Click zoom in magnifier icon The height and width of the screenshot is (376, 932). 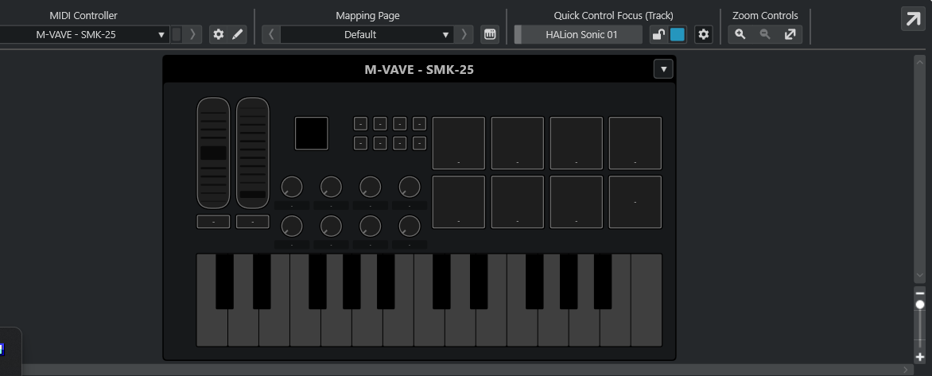[x=740, y=34]
